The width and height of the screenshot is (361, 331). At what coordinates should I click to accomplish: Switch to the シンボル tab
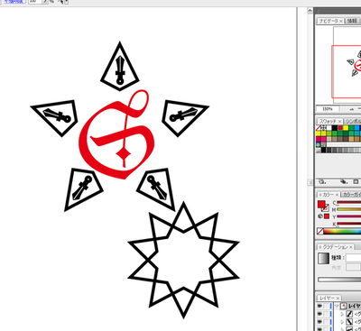[353, 121]
